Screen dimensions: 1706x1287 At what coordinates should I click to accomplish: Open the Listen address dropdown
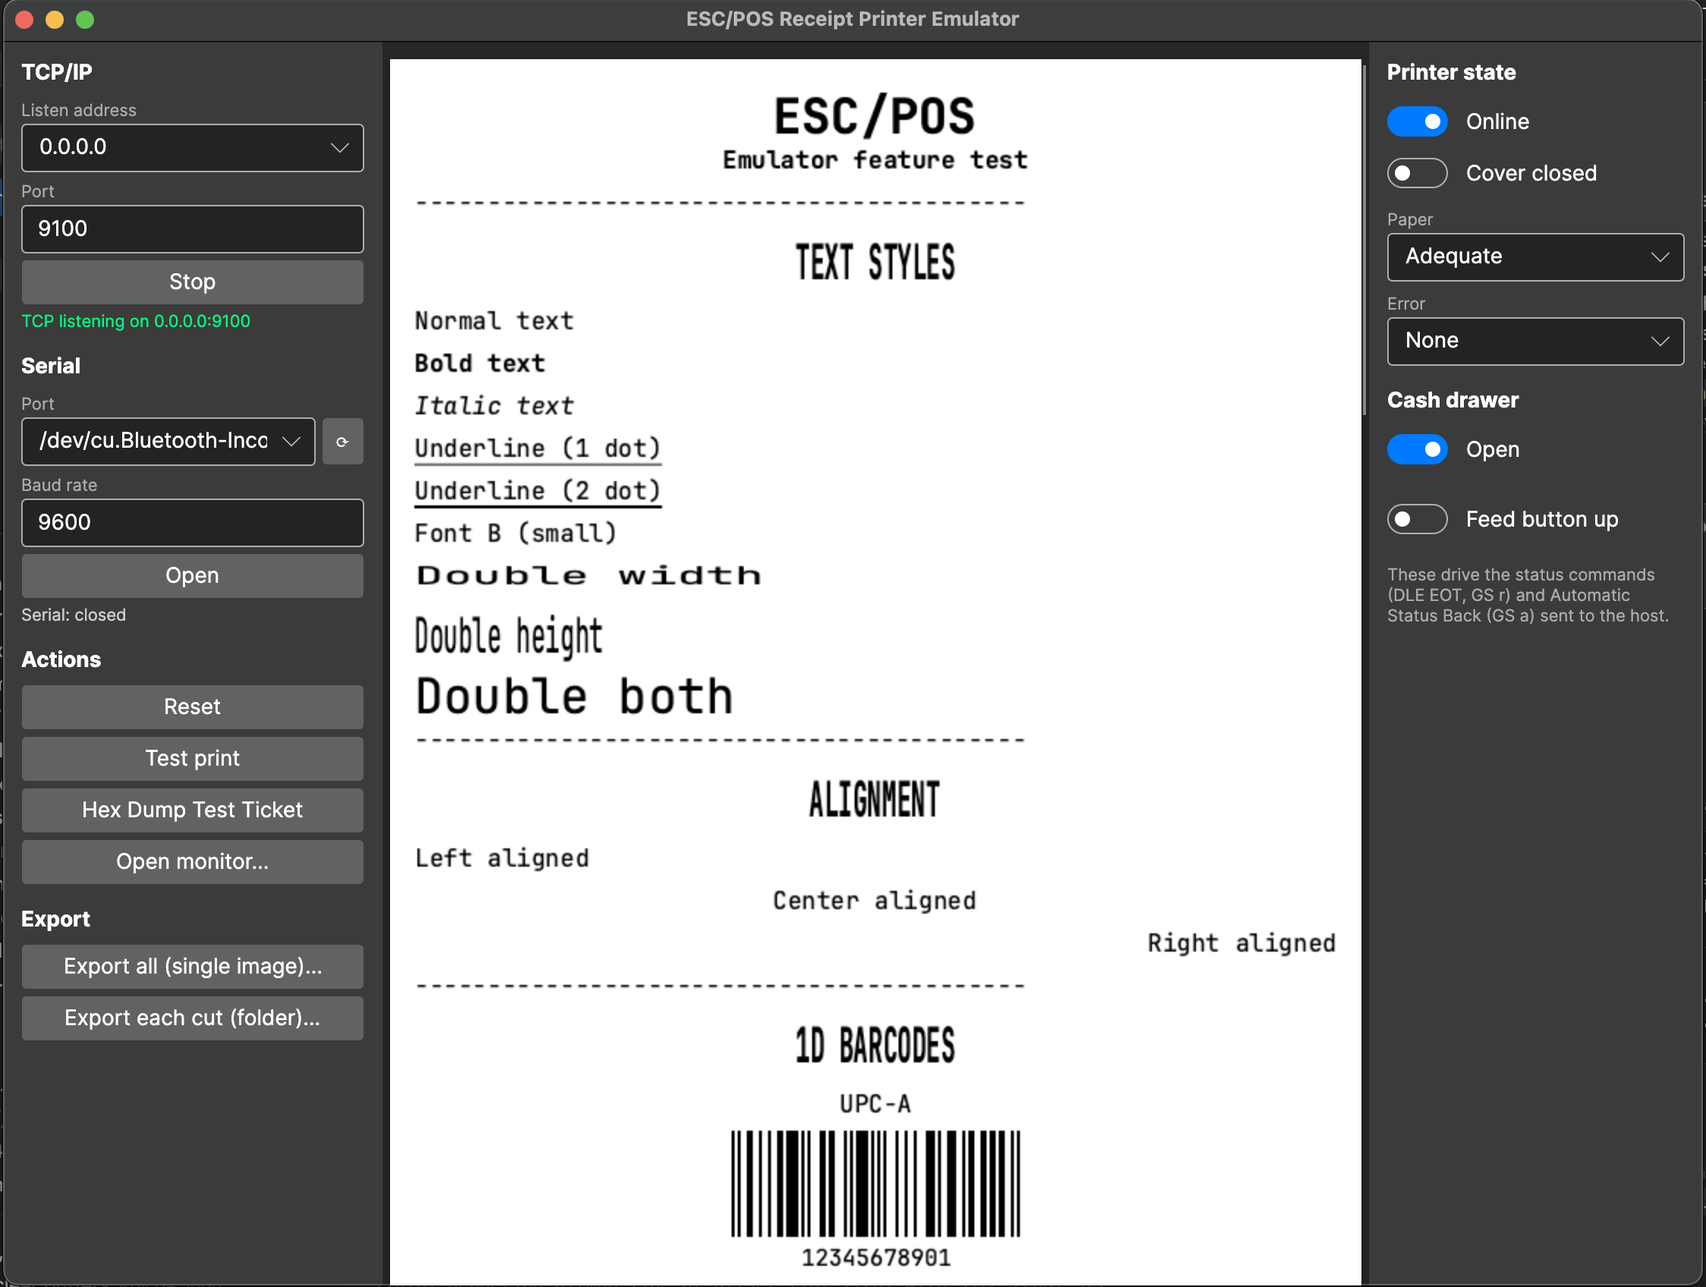192,147
